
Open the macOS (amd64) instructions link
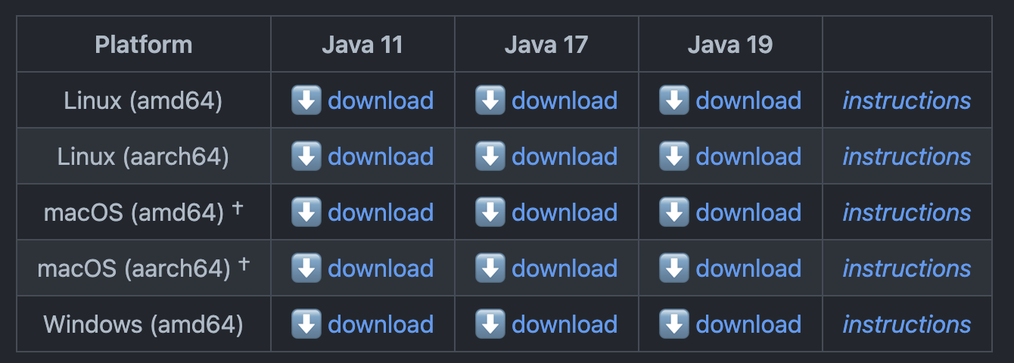click(907, 212)
